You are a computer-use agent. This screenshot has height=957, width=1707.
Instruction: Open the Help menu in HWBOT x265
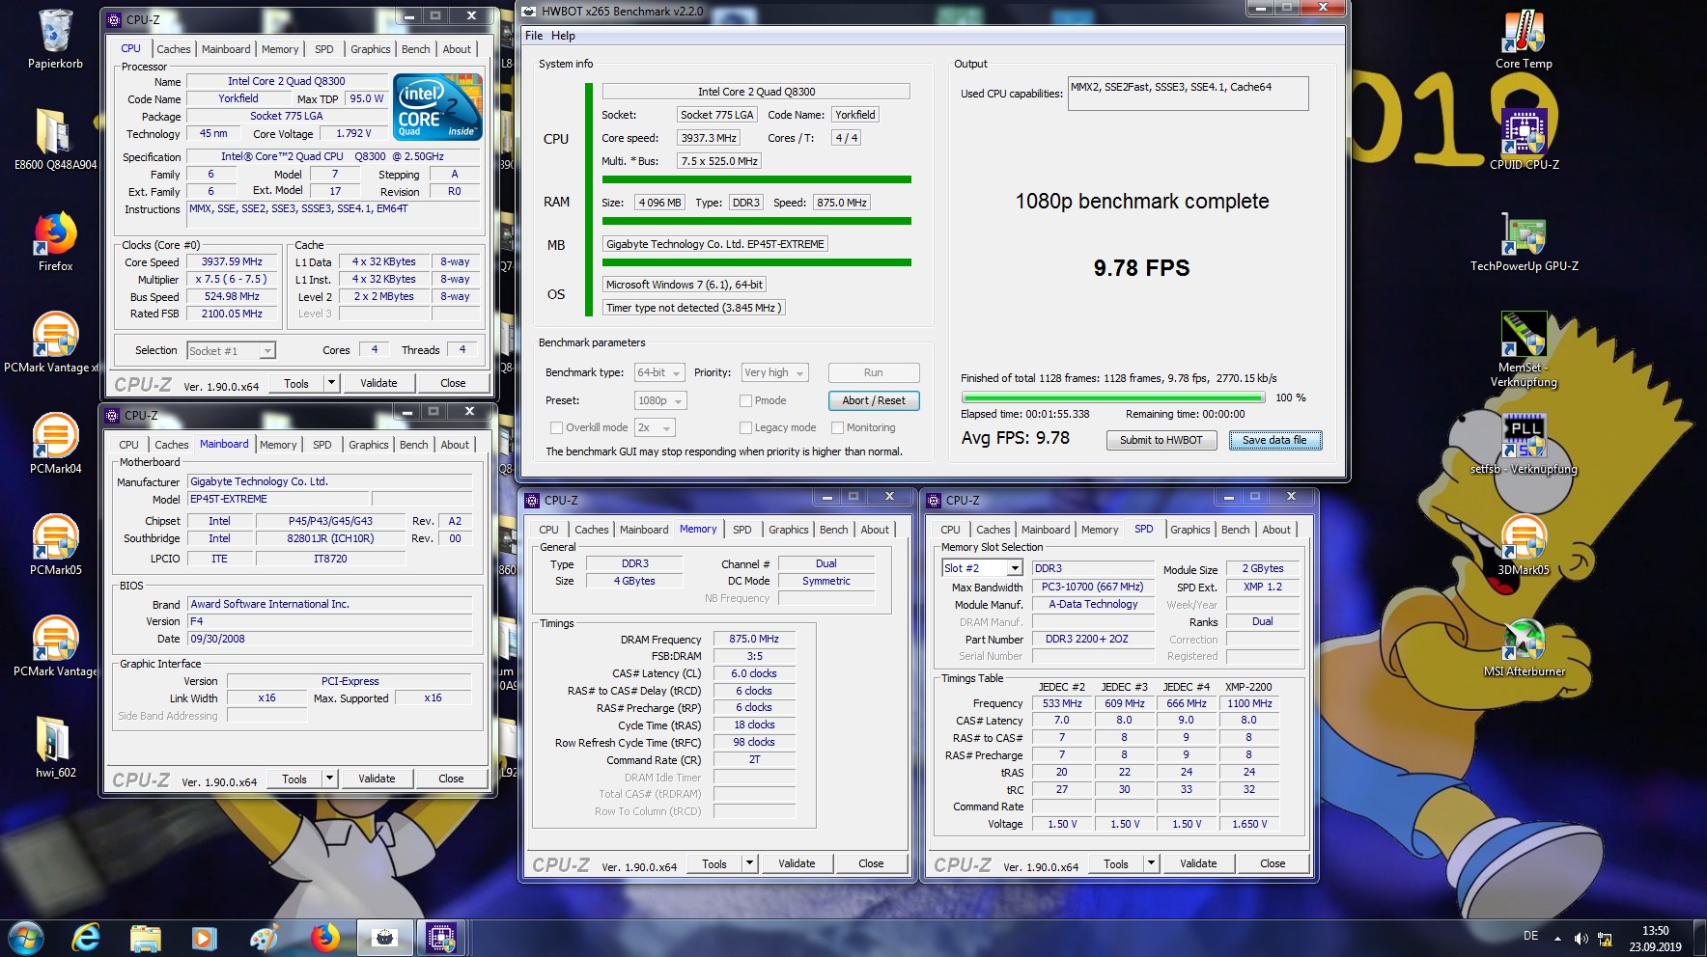(563, 36)
